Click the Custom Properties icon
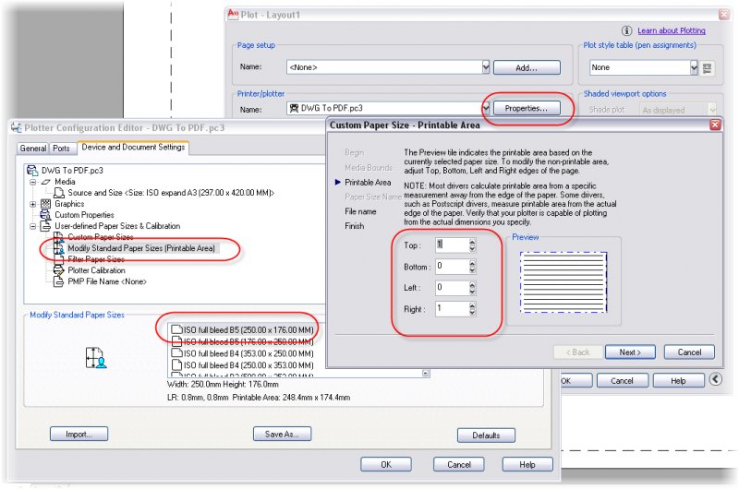Image resolution: width=739 pixels, height=489 pixels. tap(45, 215)
